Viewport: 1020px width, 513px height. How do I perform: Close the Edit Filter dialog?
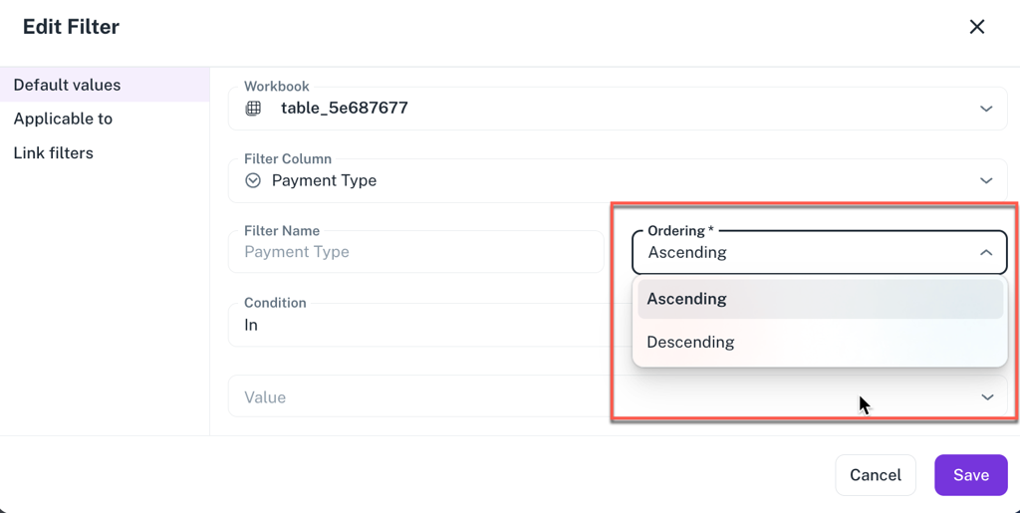point(976,27)
